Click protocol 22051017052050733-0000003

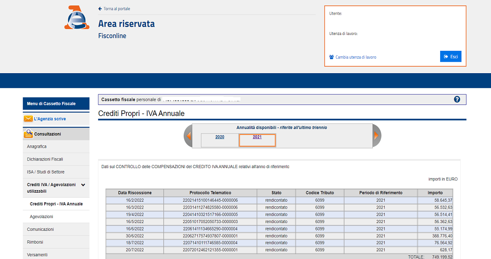click(x=210, y=221)
